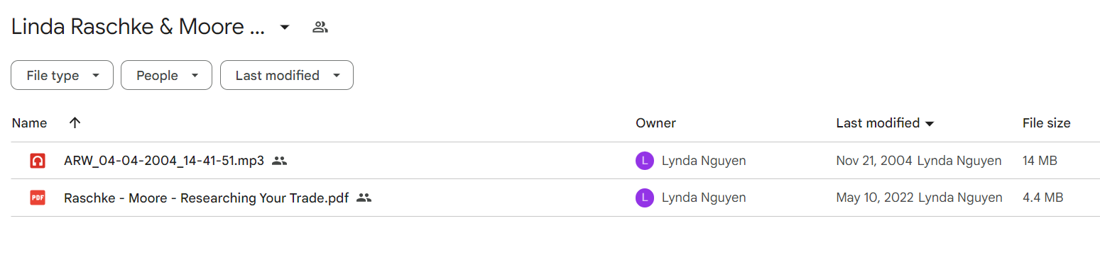Open the Last modified filter chip
The image size is (1100, 279).
[x=287, y=75]
